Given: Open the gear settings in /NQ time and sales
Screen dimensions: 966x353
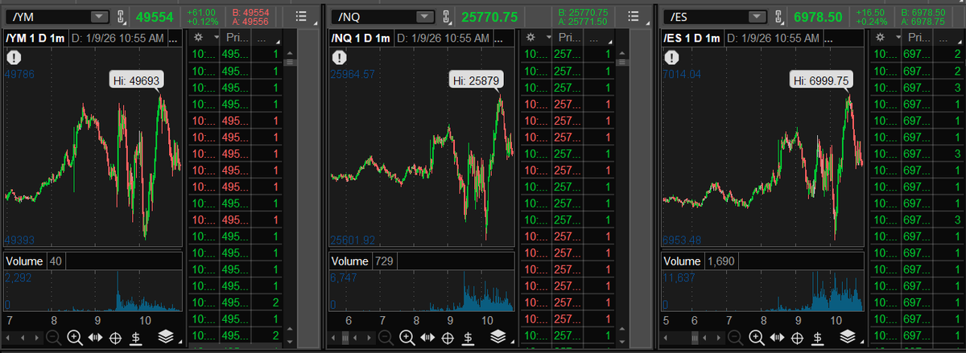Looking at the screenshot, I should (530, 38).
